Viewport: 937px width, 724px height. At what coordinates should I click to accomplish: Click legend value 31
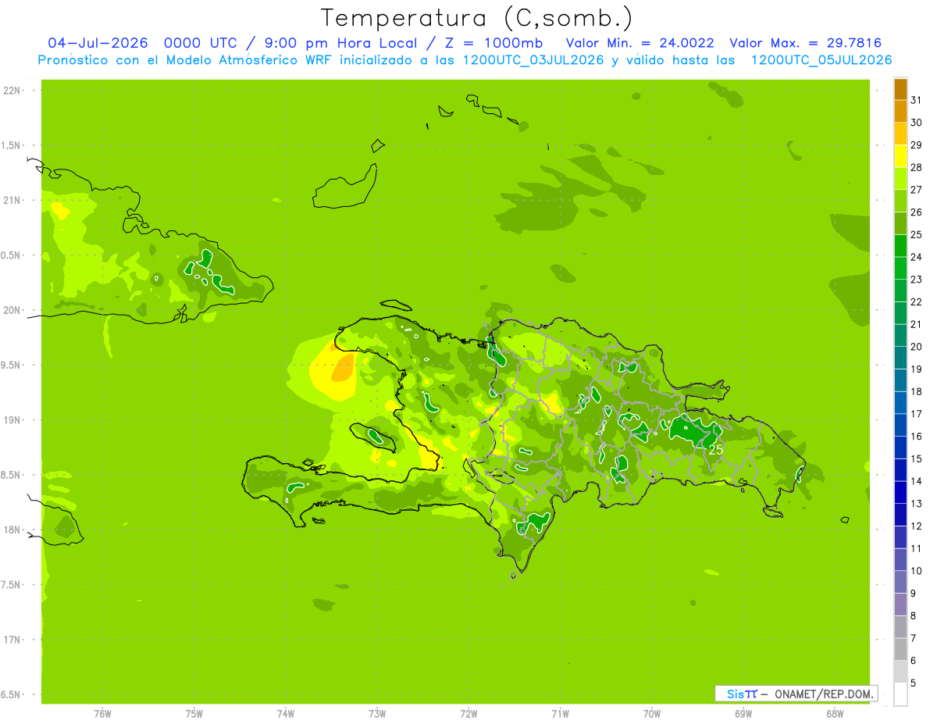pyautogui.click(x=917, y=100)
